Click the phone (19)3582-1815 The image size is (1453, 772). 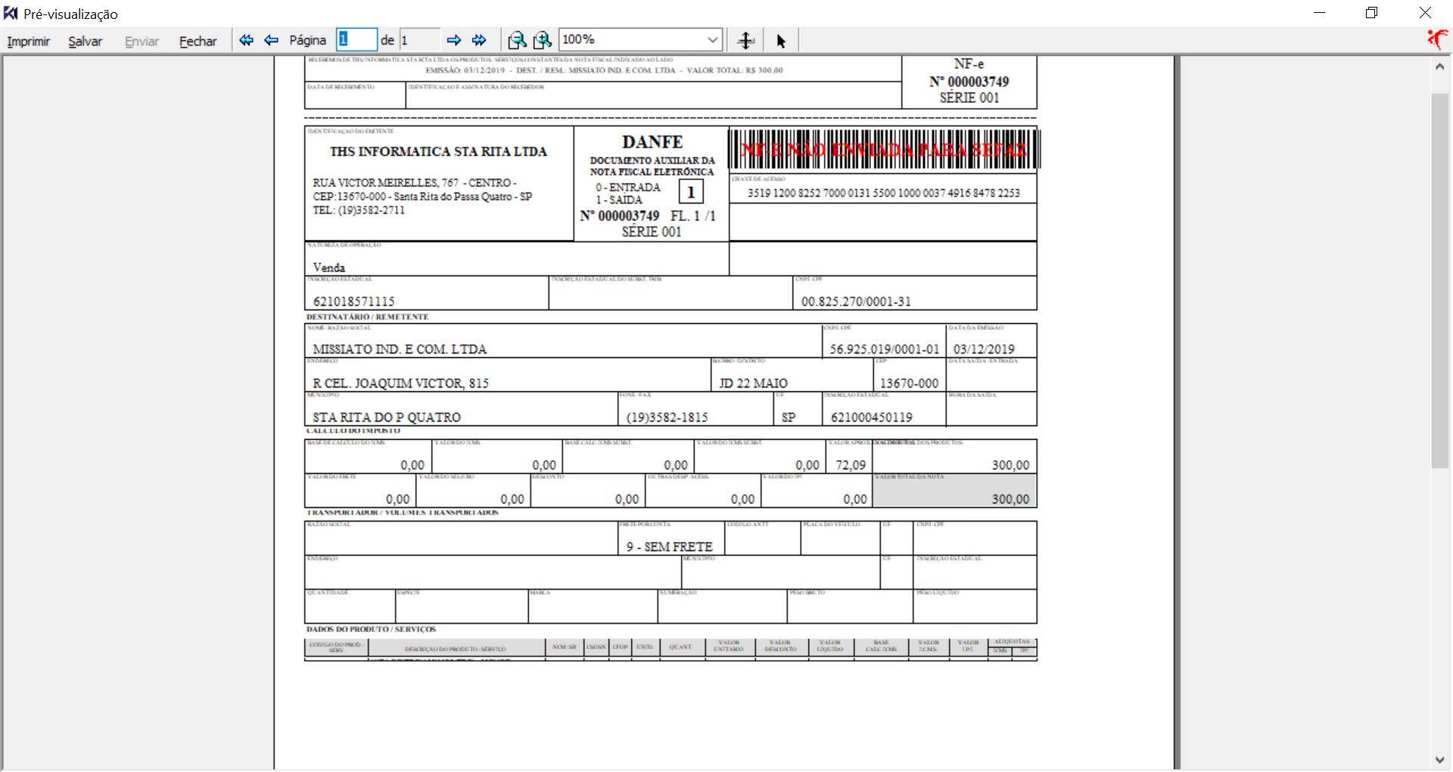tap(667, 417)
